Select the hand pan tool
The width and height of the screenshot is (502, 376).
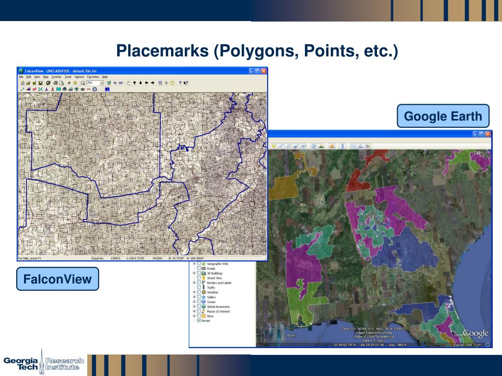[128, 83]
